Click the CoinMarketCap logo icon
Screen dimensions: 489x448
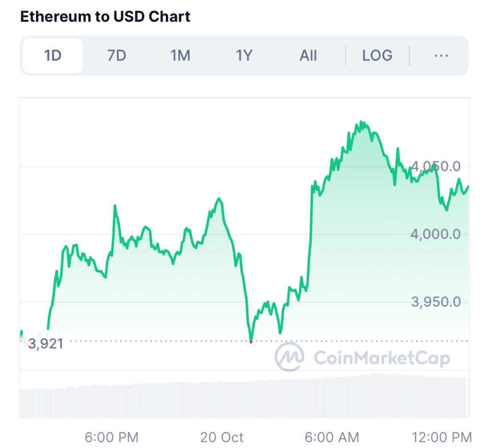[x=289, y=357]
